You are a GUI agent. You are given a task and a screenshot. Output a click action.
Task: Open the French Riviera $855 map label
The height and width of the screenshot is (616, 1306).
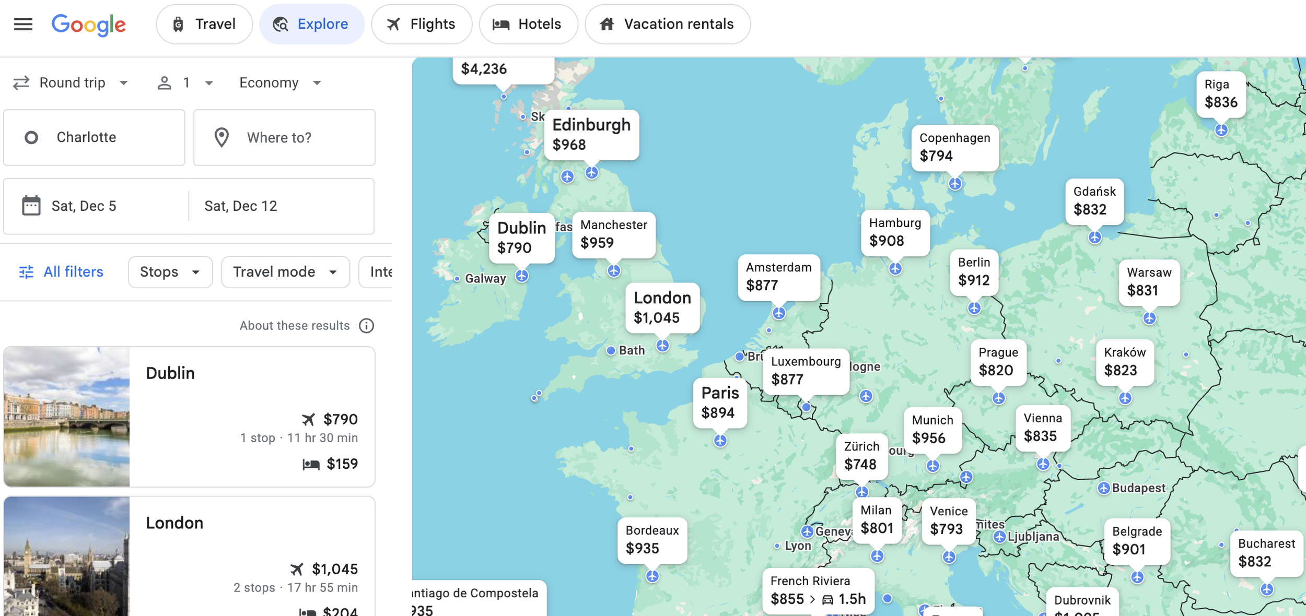(819, 591)
